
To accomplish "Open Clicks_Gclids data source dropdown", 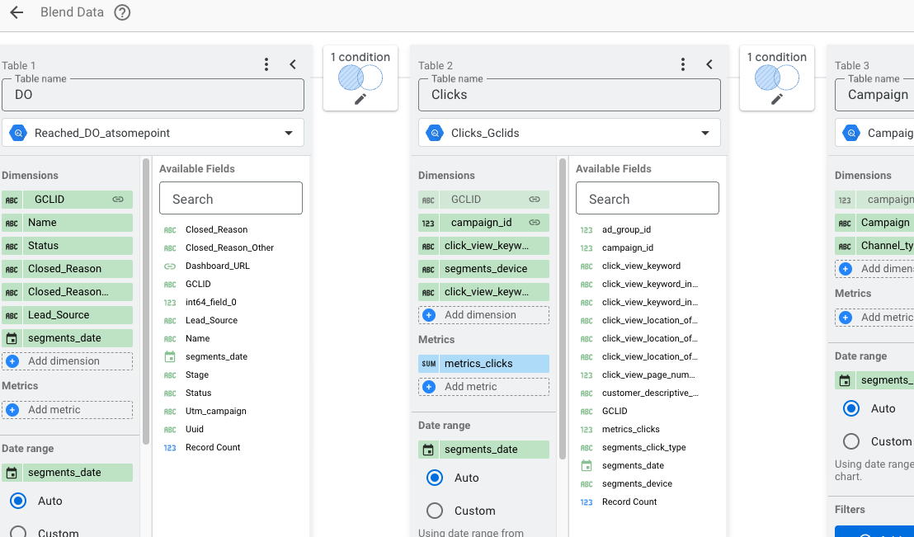I will [704, 133].
